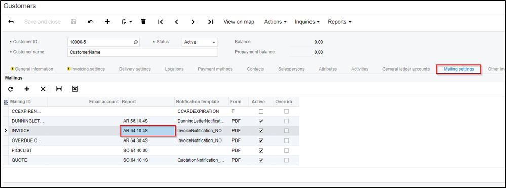Refresh the Mailings grid
506x188 pixels.
(11, 89)
